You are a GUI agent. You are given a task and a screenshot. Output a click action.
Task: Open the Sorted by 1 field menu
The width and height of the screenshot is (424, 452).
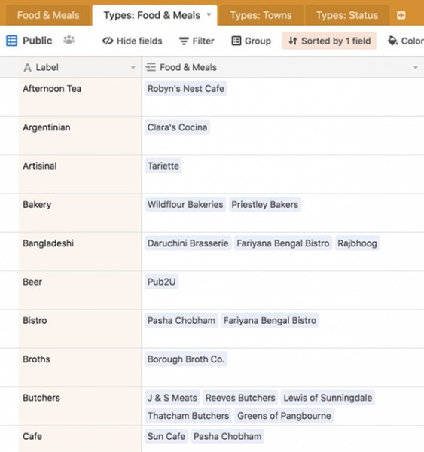pyautogui.click(x=329, y=41)
